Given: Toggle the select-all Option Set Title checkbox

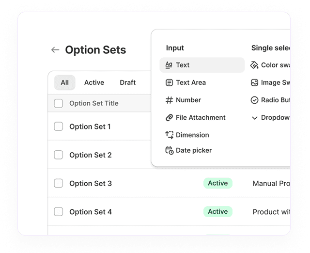Looking at the screenshot, I should tap(59, 103).
